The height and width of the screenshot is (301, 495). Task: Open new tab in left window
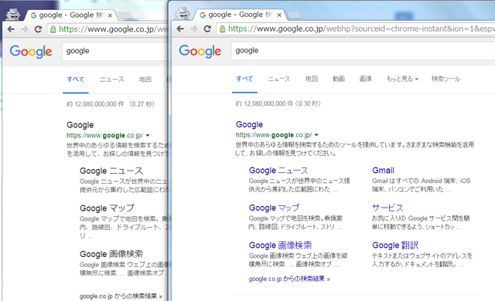point(125,15)
